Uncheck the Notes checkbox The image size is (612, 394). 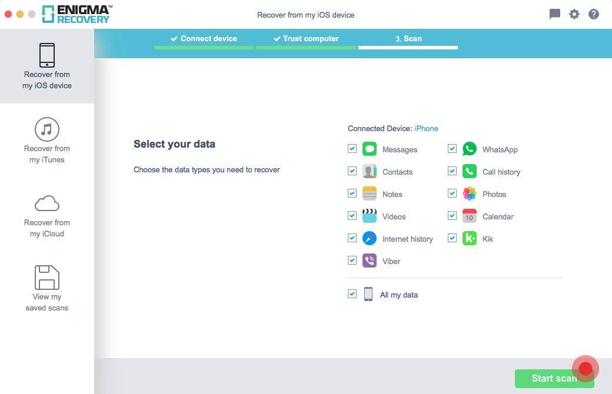[x=352, y=193]
